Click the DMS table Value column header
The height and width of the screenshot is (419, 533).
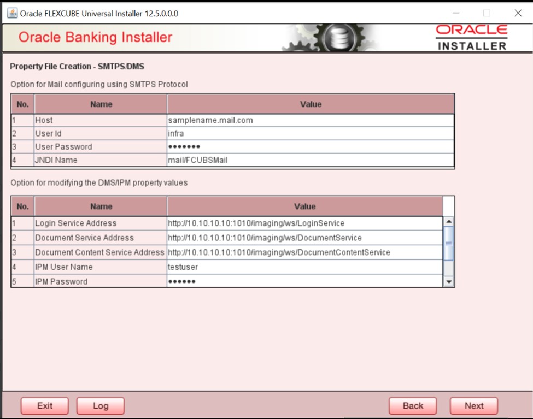point(305,206)
